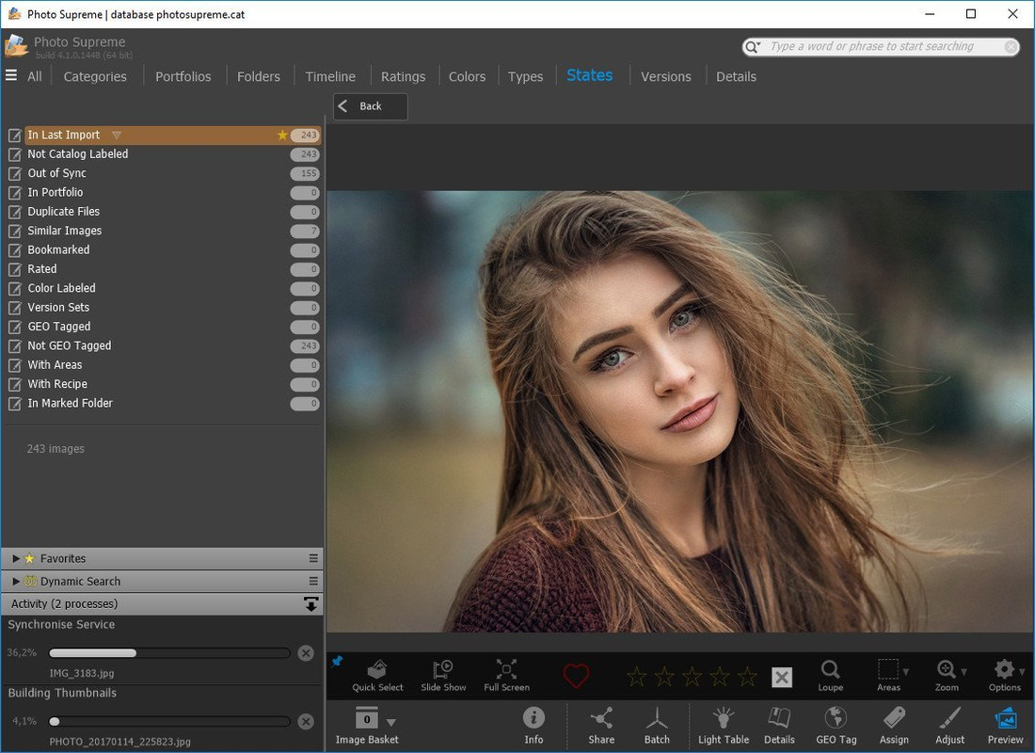
Task: Toggle checkbox next to Duplicate Files
Action: [x=14, y=212]
